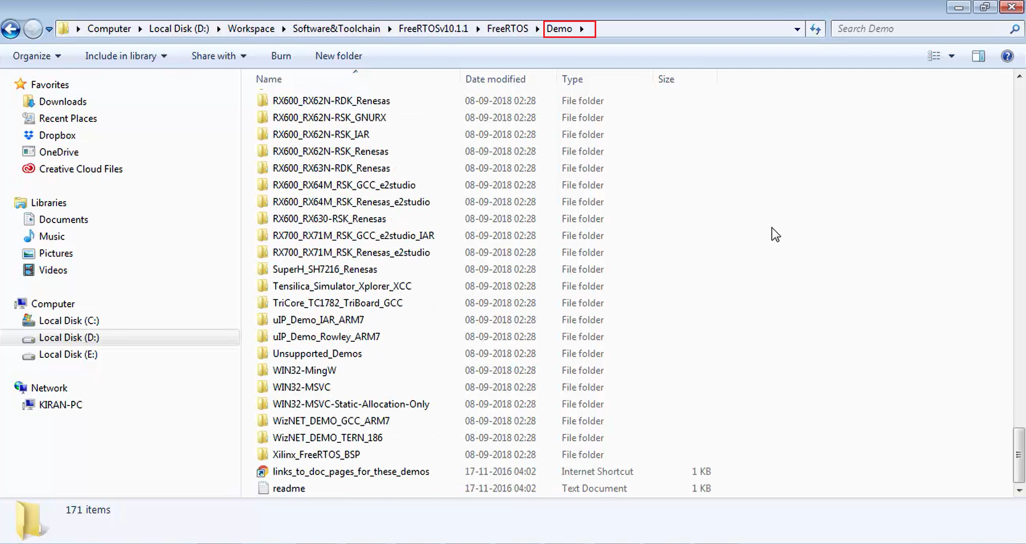This screenshot has width=1026, height=544.
Task: Click the Forward navigation arrow button
Action: pos(33,29)
